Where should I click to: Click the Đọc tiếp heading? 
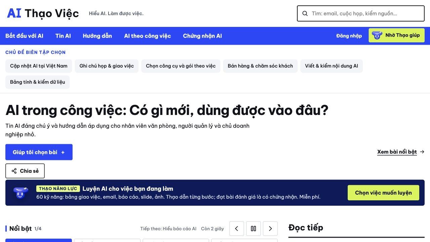coord(306,228)
